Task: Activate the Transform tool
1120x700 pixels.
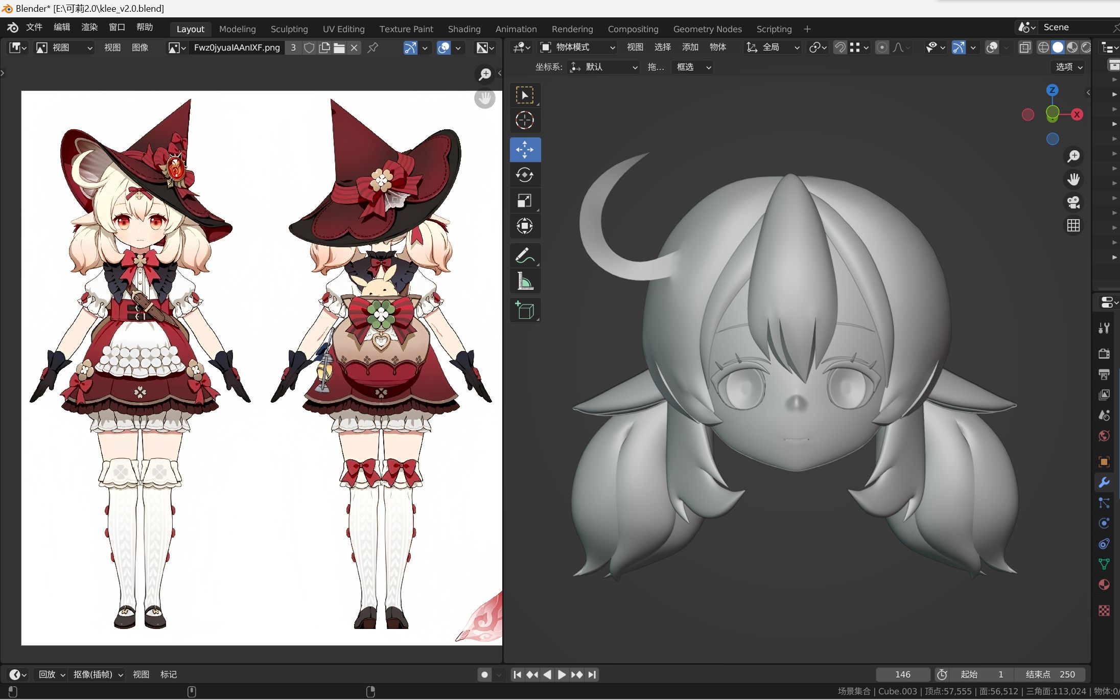Action: tap(525, 226)
